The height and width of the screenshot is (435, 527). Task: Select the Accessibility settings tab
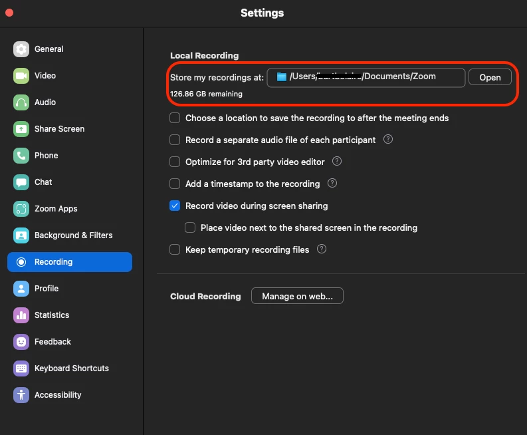click(70, 394)
